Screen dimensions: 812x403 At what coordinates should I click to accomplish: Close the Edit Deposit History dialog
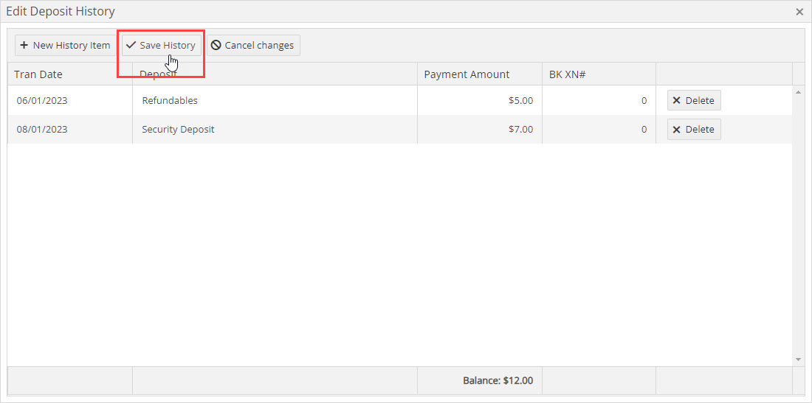click(799, 12)
